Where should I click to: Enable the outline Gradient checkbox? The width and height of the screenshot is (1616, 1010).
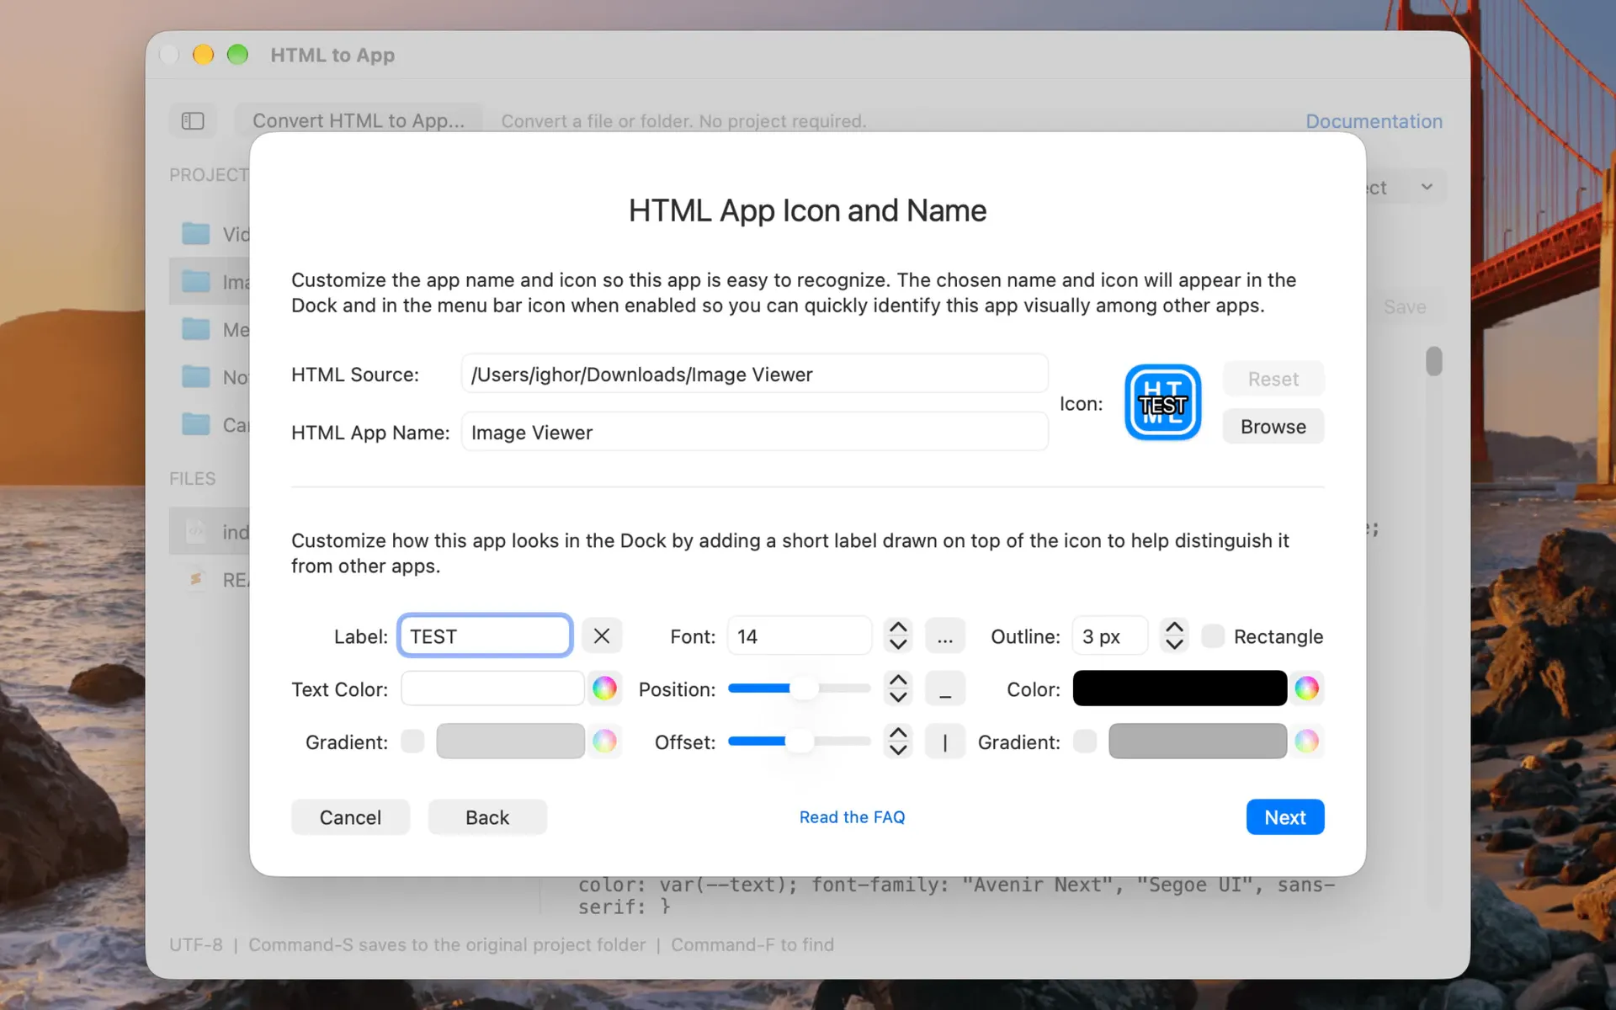(1085, 742)
